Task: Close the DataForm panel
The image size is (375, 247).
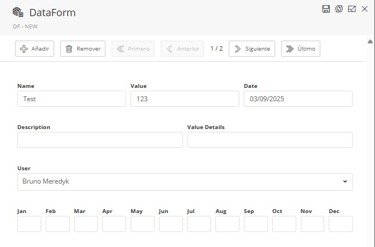Action: (365, 9)
